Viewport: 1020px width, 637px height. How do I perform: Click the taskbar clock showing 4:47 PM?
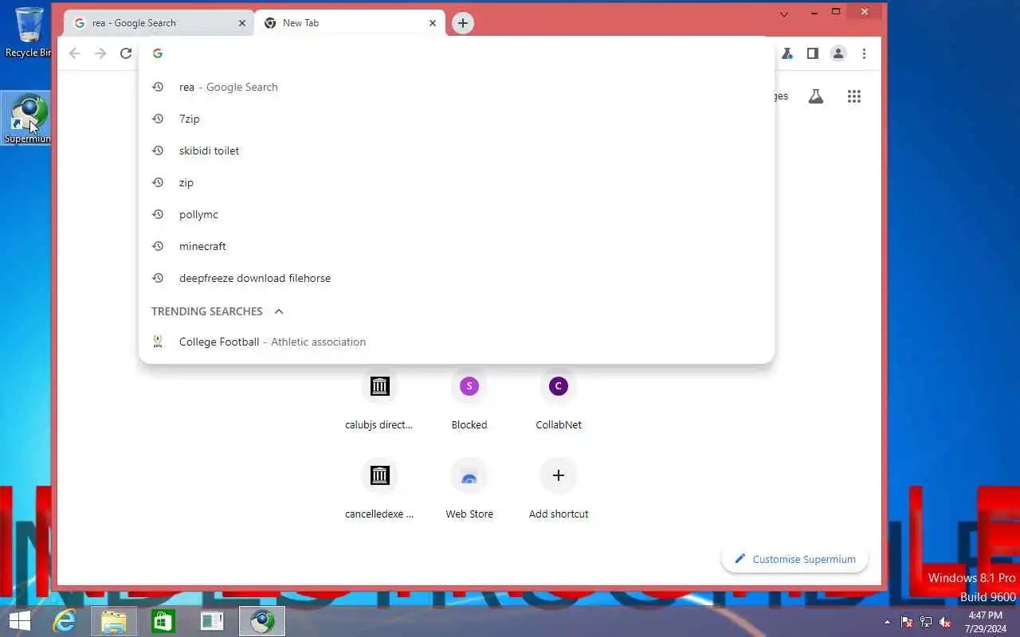click(x=985, y=622)
